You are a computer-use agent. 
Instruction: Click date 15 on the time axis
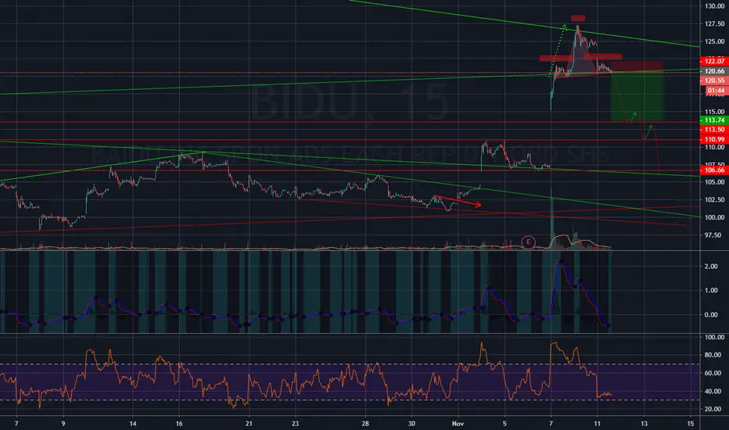click(x=691, y=424)
